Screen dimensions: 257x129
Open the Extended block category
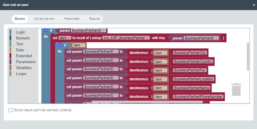point(24,56)
